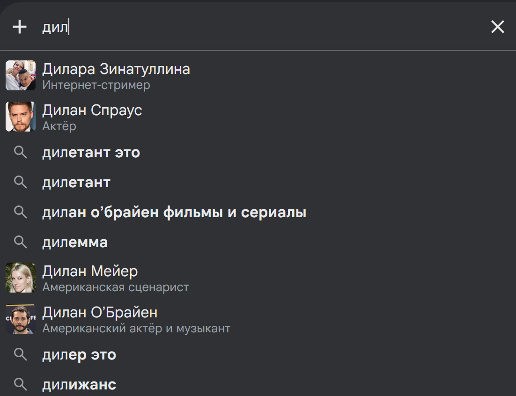This screenshot has width=516, height=396.
Task: Open Дилан О'Брайен portrait thumbnail
Action: coord(21,319)
